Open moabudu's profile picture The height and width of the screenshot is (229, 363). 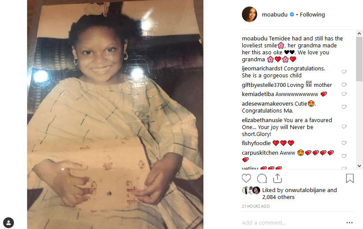(250, 14)
